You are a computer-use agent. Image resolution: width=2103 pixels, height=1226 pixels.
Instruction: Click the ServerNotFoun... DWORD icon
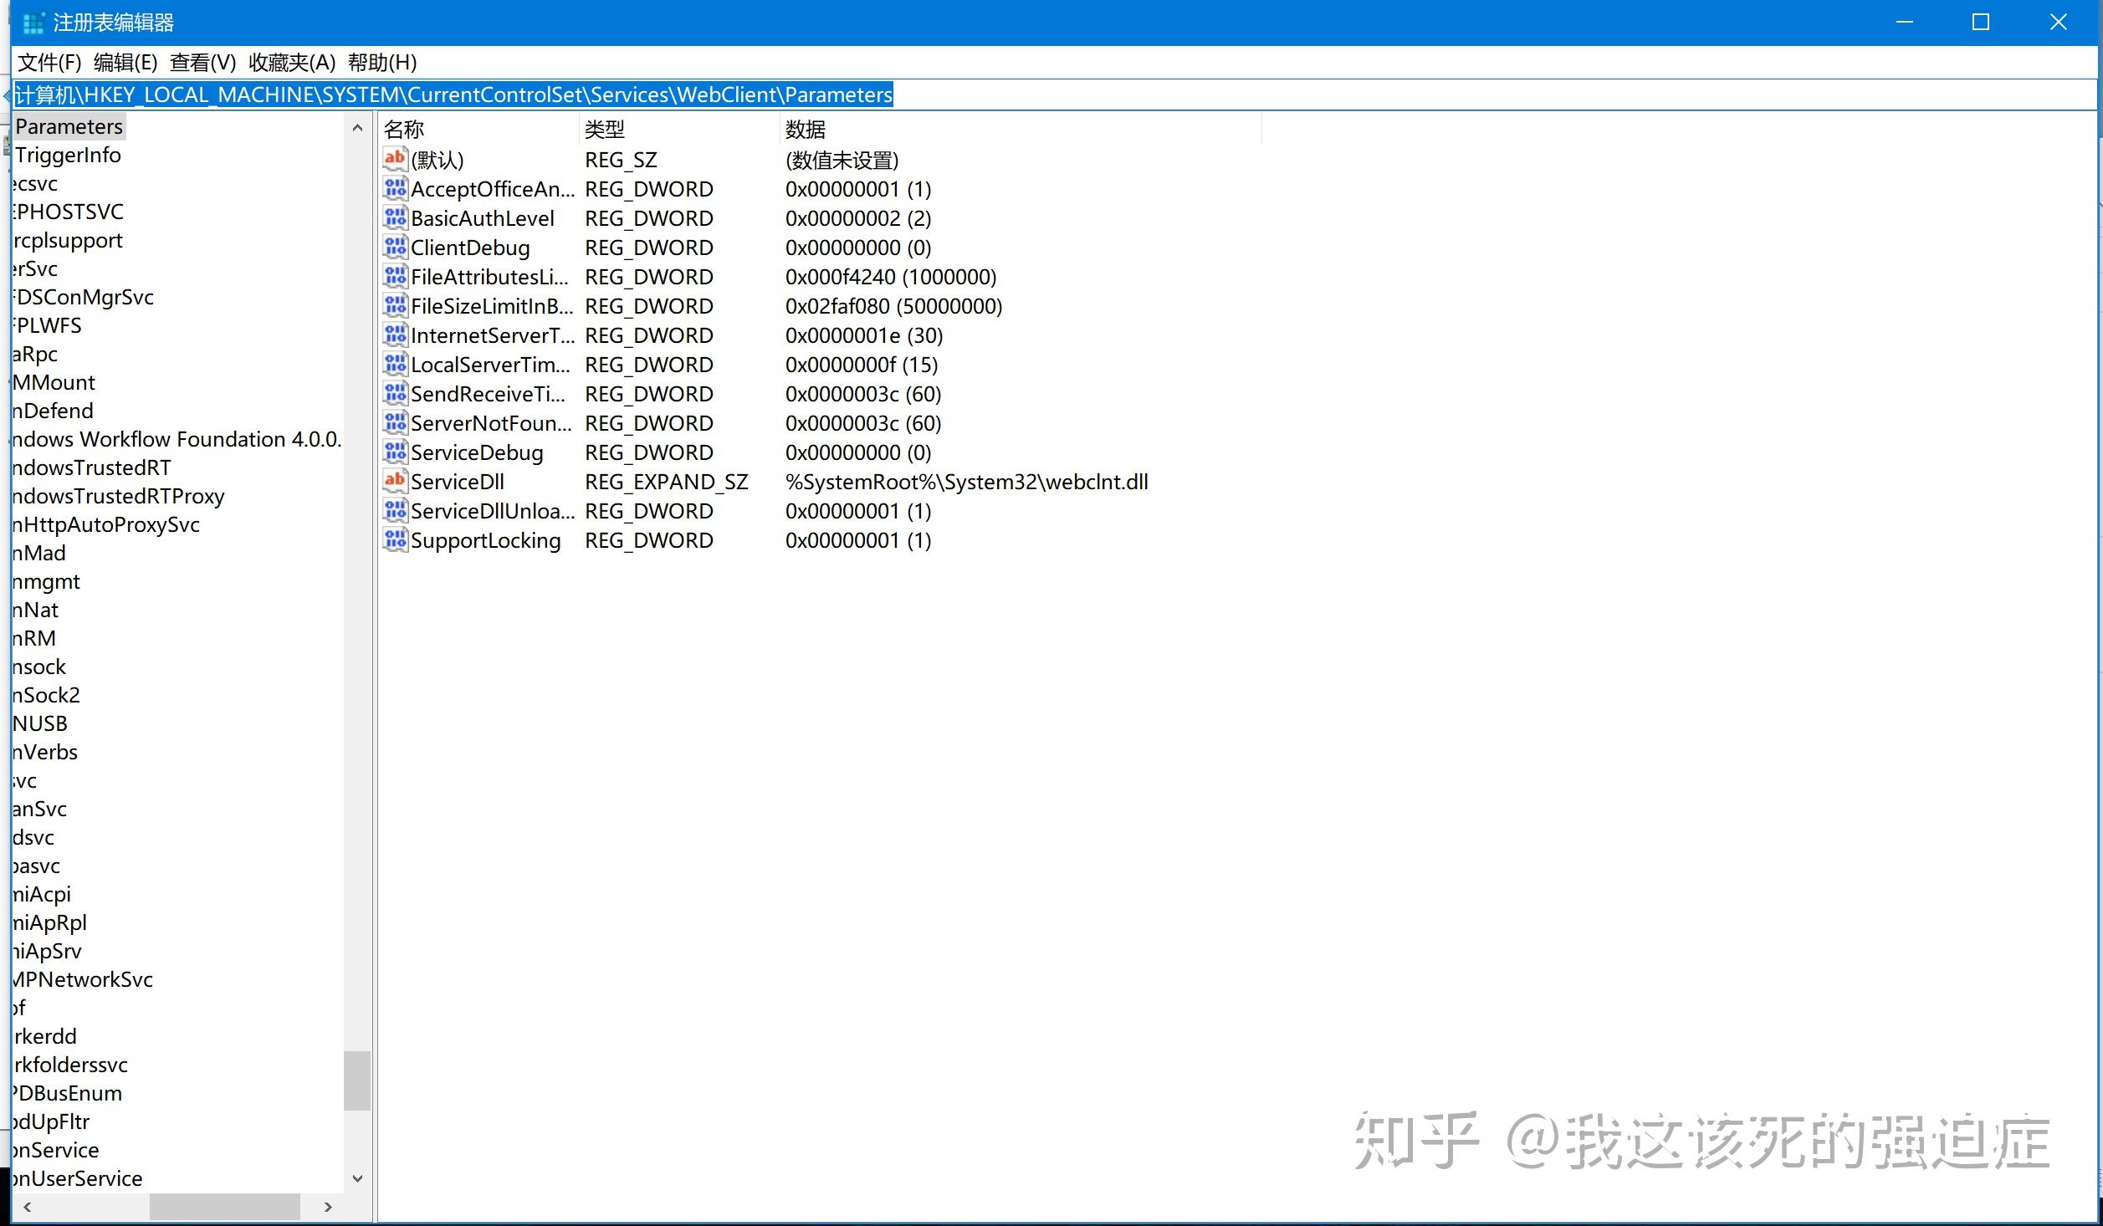click(395, 421)
